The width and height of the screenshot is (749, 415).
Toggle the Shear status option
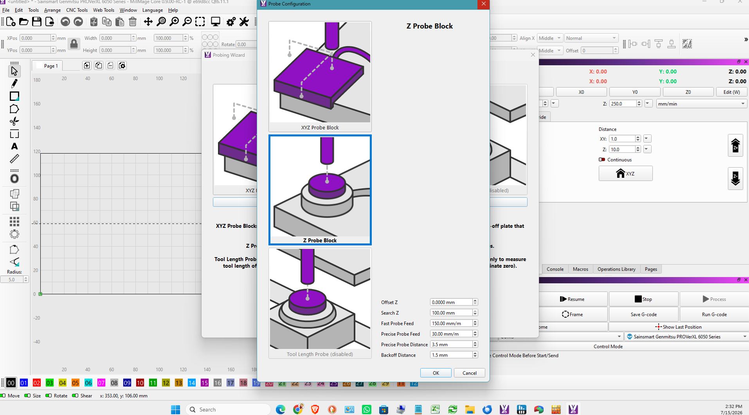point(75,395)
